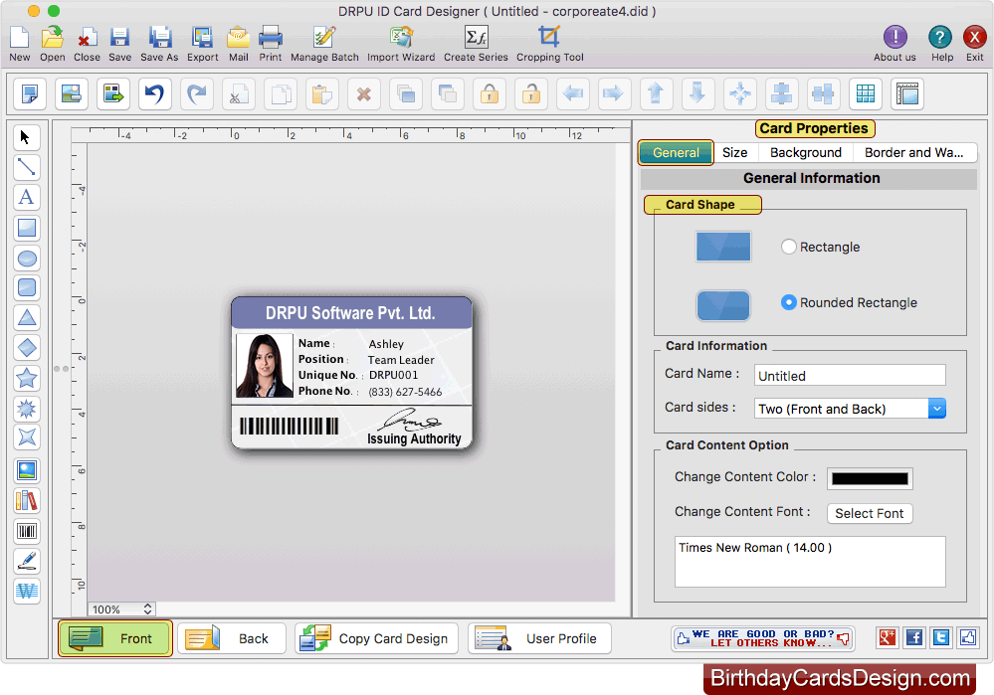Select the Text tool A
994x695 pixels.
[27, 197]
